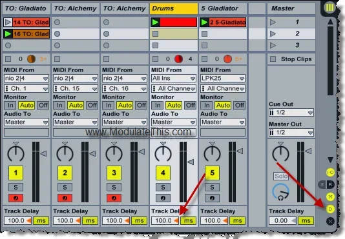Launch the 2 5-Gladiator clip
The width and height of the screenshot is (345, 239).
[x=204, y=22]
